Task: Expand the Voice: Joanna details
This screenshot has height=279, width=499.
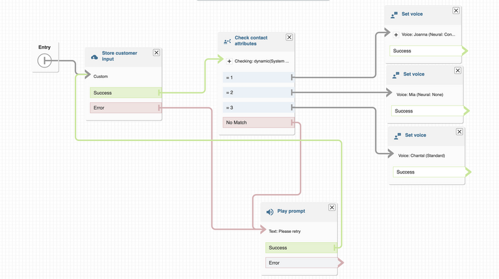Action: click(x=396, y=35)
